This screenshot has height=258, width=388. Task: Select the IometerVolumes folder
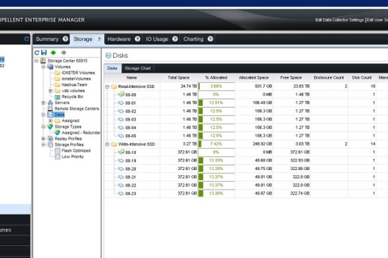[76, 79]
